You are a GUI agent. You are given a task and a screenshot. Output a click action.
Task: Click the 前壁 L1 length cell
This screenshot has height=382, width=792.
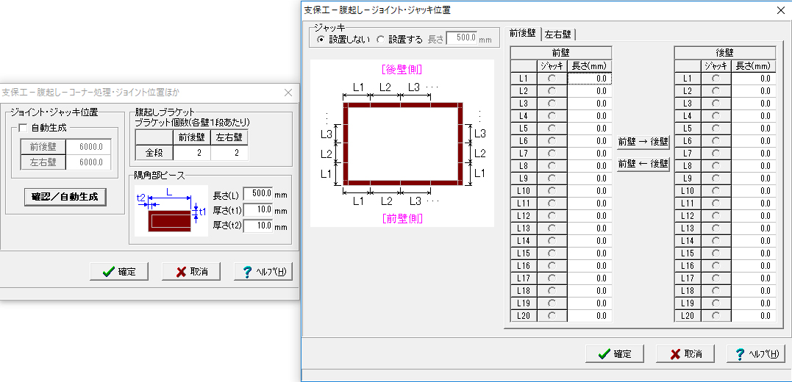[x=590, y=78]
